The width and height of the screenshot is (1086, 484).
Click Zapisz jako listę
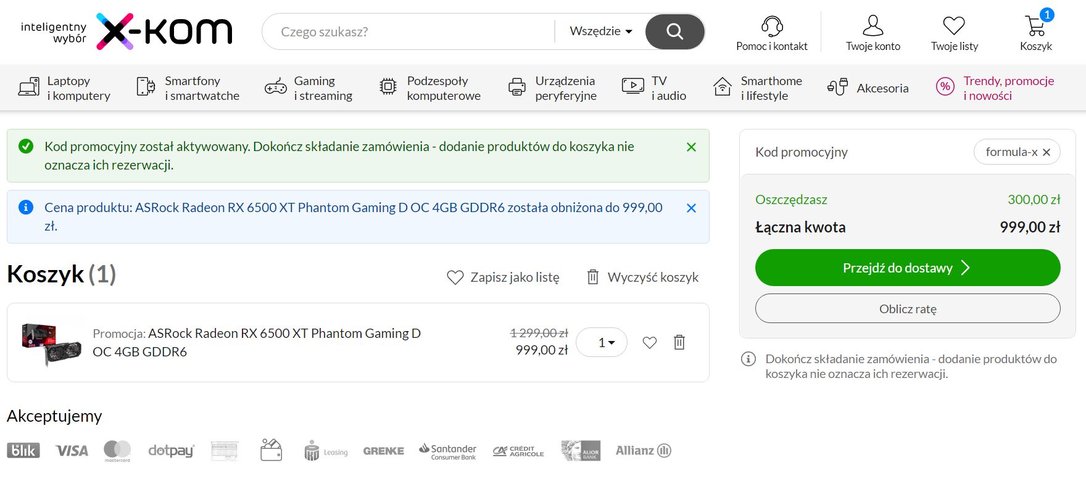click(503, 277)
